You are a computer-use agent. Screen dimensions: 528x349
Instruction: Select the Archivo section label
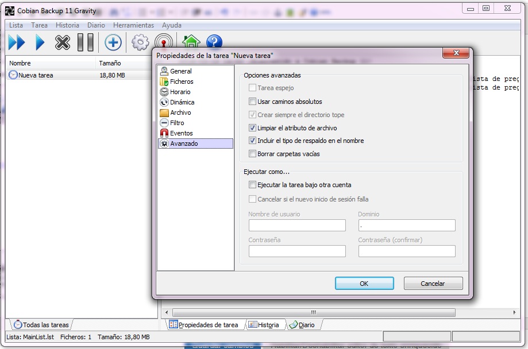(x=180, y=113)
